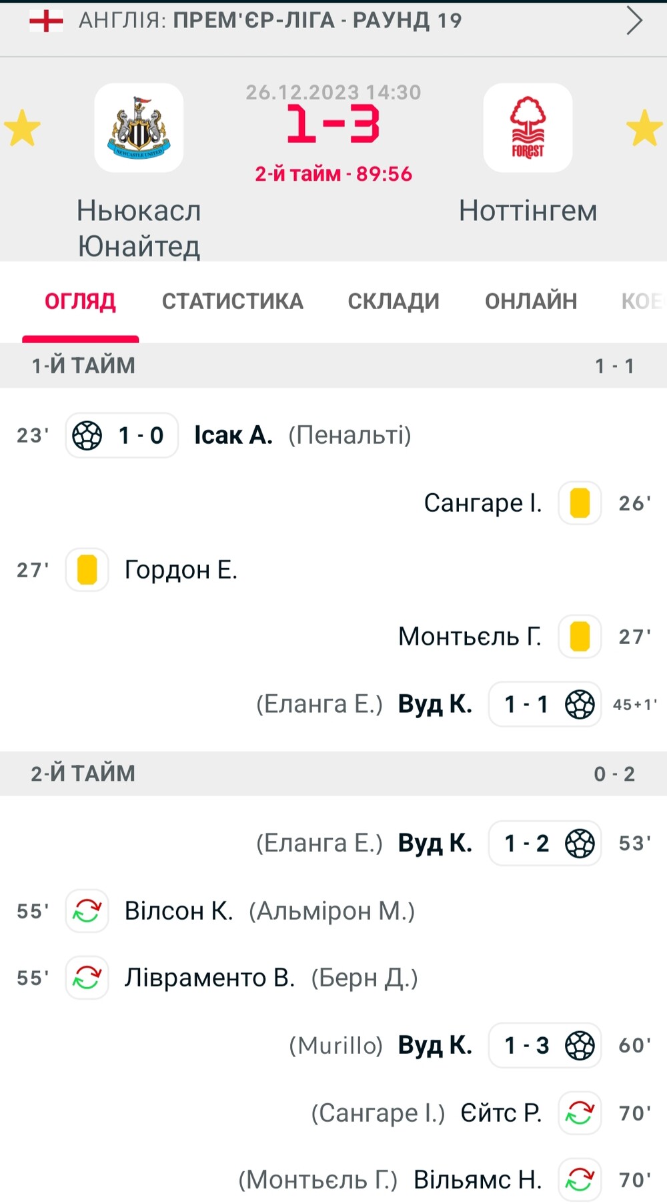Viewport: 667px width, 1204px height.
Task: Click Гордон Е. yellow card icon
Action: coord(87,570)
